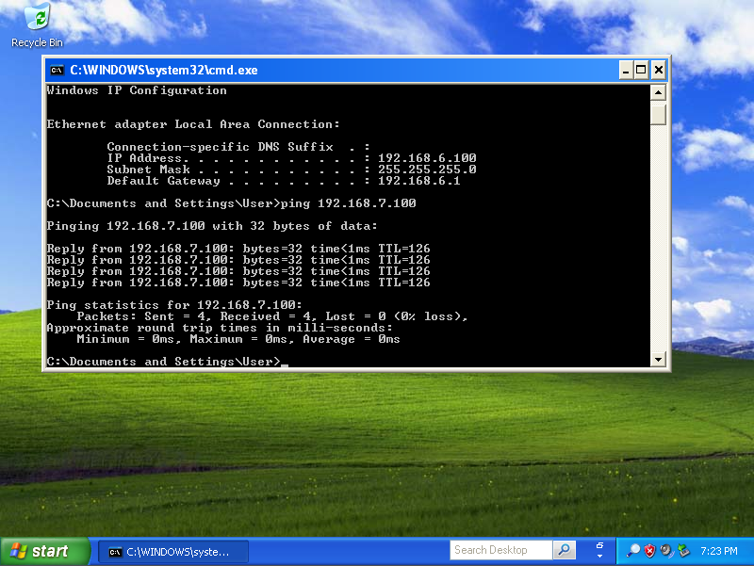This screenshot has width=754, height=566.
Task: Click the 7:23 PM taskbar clock
Action: coord(719,551)
